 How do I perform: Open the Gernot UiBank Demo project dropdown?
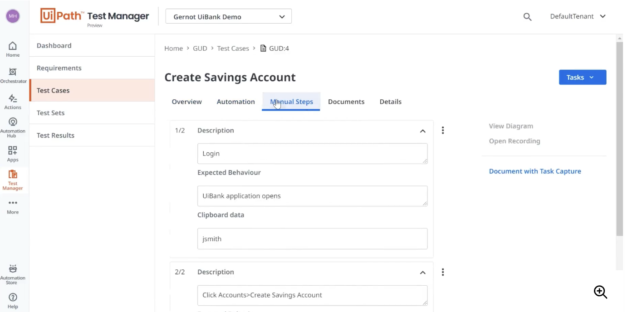[229, 17]
